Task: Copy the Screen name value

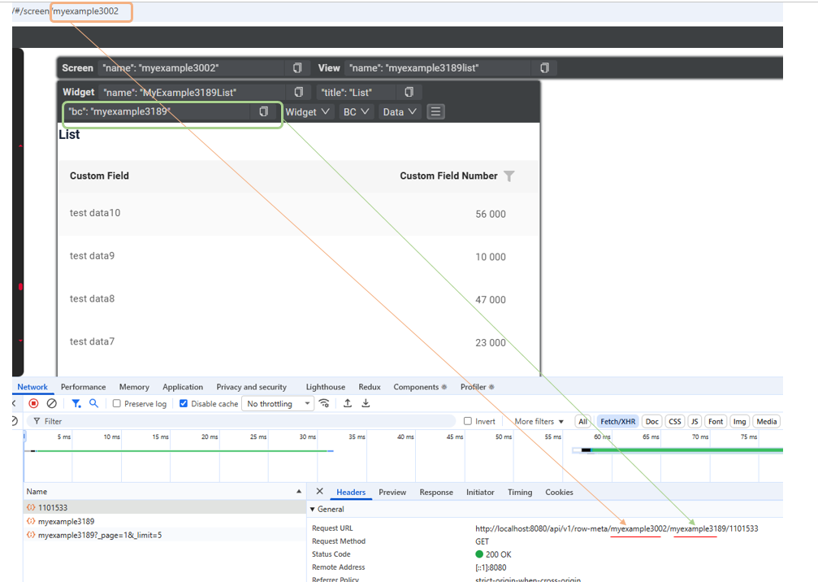Action: [x=297, y=68]
